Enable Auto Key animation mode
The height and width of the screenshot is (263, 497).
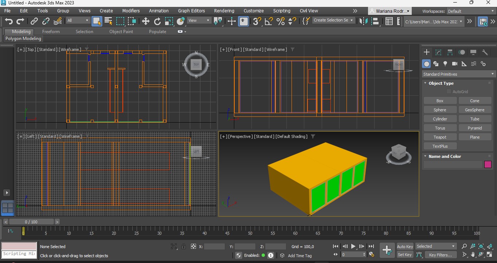click(x=405, y=246)
